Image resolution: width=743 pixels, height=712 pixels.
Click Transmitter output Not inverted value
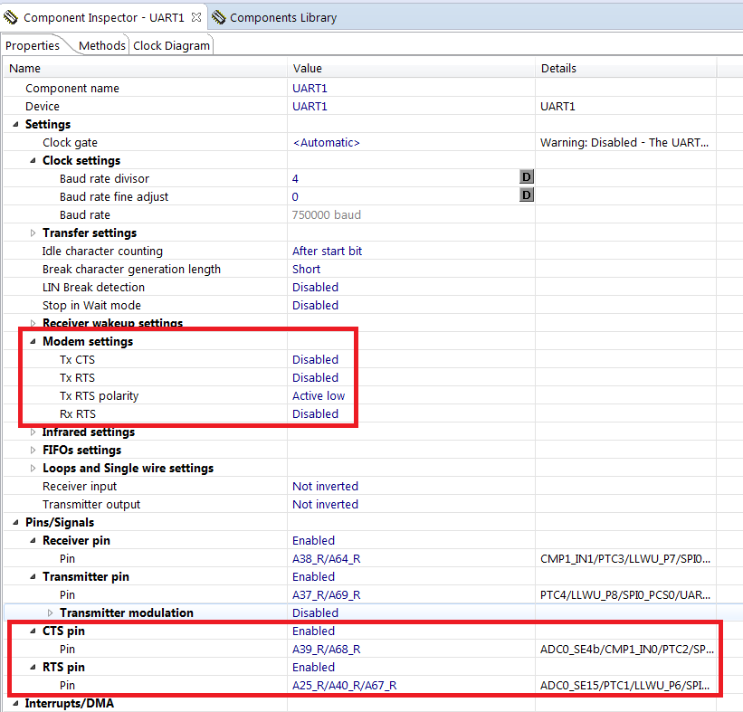tap(325, 504)
